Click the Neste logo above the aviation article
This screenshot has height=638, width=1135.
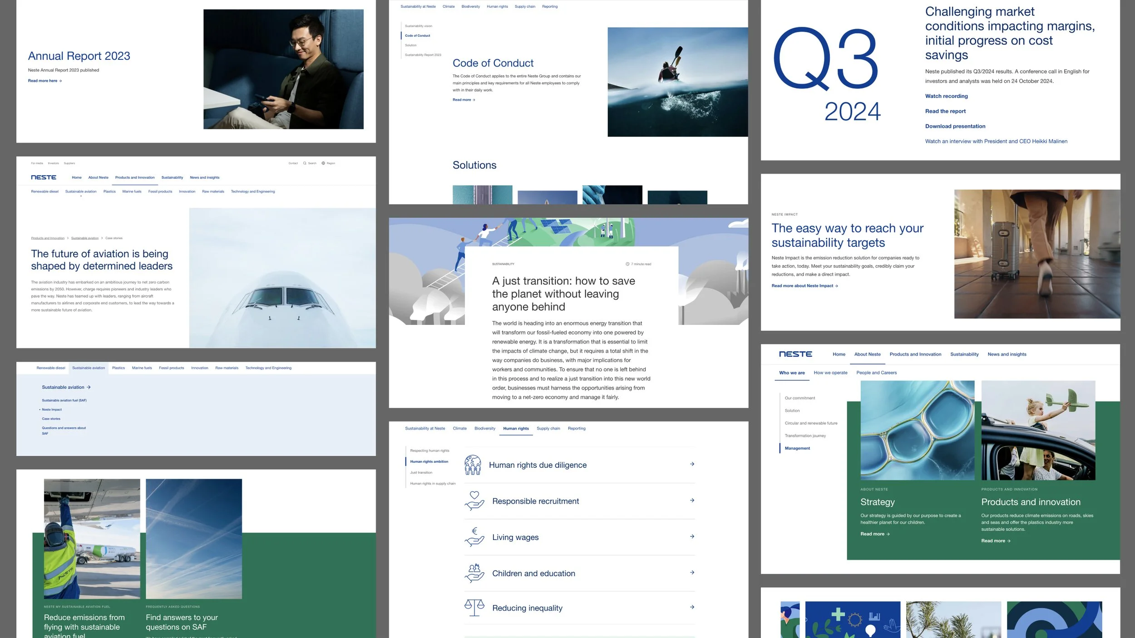pyautogui.click(x=44, y=177)
